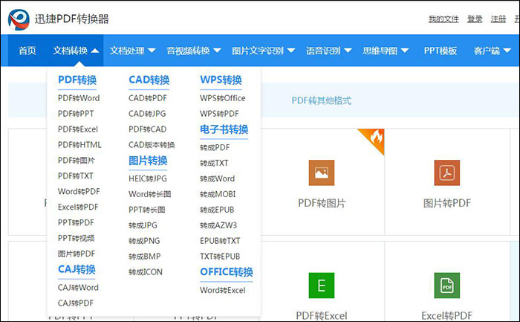
Task: Go to the 首页 tab
Action: 27,51
